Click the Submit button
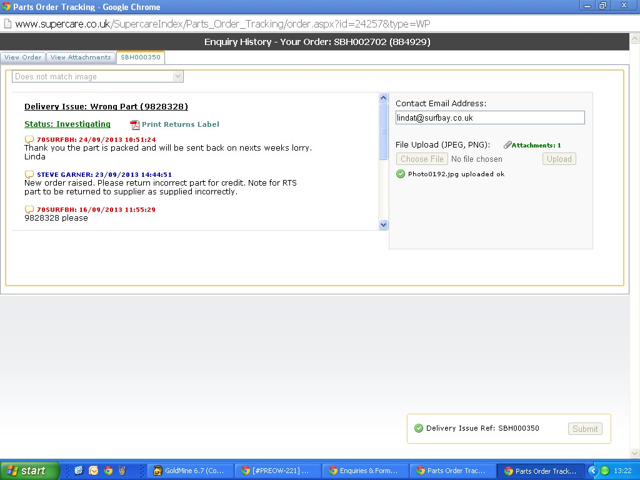640x480 pixels. click(x=585, y=429)
